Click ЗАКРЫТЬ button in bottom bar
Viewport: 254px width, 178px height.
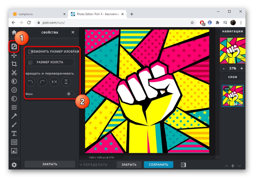point(129,165)
